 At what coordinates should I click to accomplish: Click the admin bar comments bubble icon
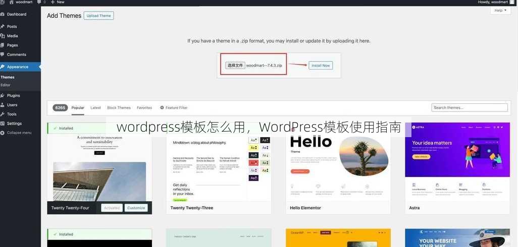39,2
